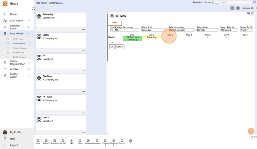The width and height of the screenshot is (257, 149).
Task: Switch to grid view icon
Action: [x=238, y=8]
